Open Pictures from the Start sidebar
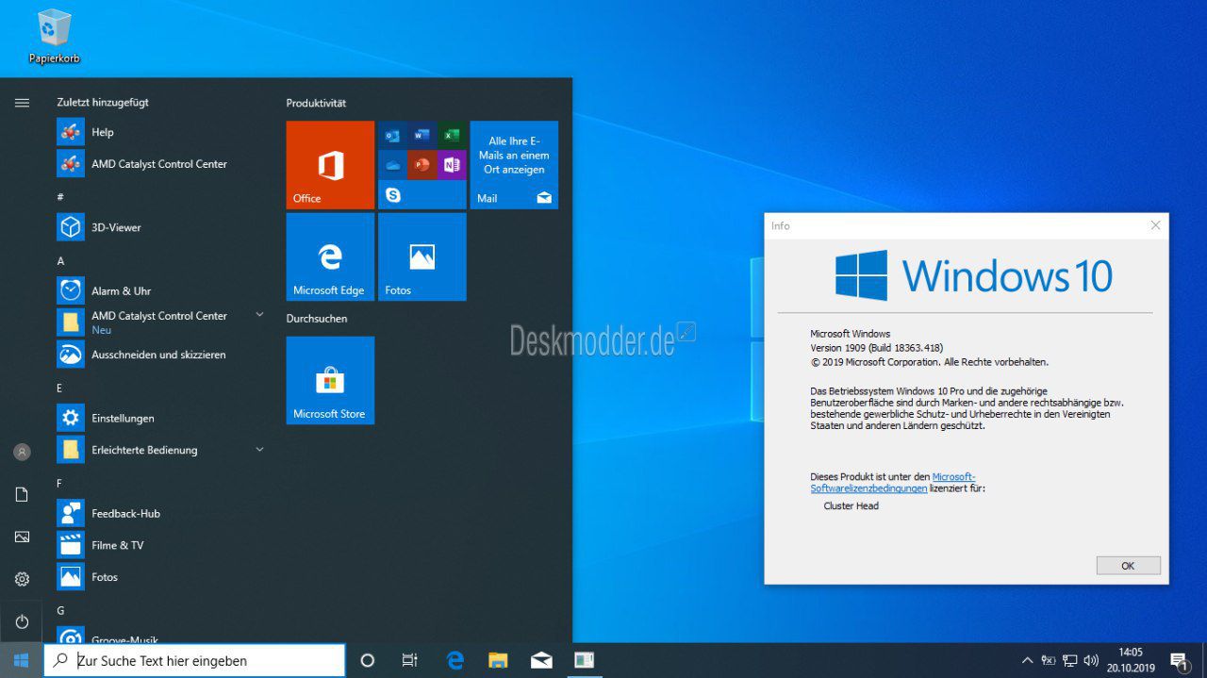1207x678 pixels. (22, 537)
